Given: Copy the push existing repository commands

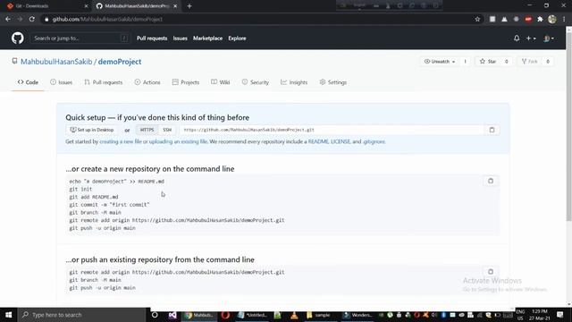Looking at the screenshot, I should pyautogui.click(x=491, y=272).
